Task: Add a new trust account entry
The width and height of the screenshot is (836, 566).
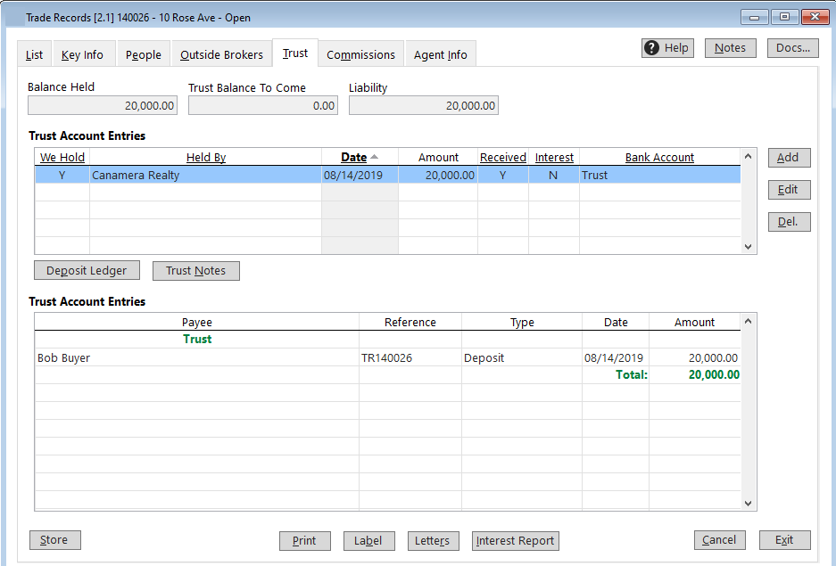Action: coord(789,157)
